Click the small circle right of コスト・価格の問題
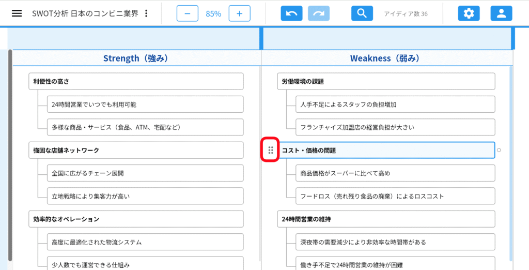 click(499, 150)
